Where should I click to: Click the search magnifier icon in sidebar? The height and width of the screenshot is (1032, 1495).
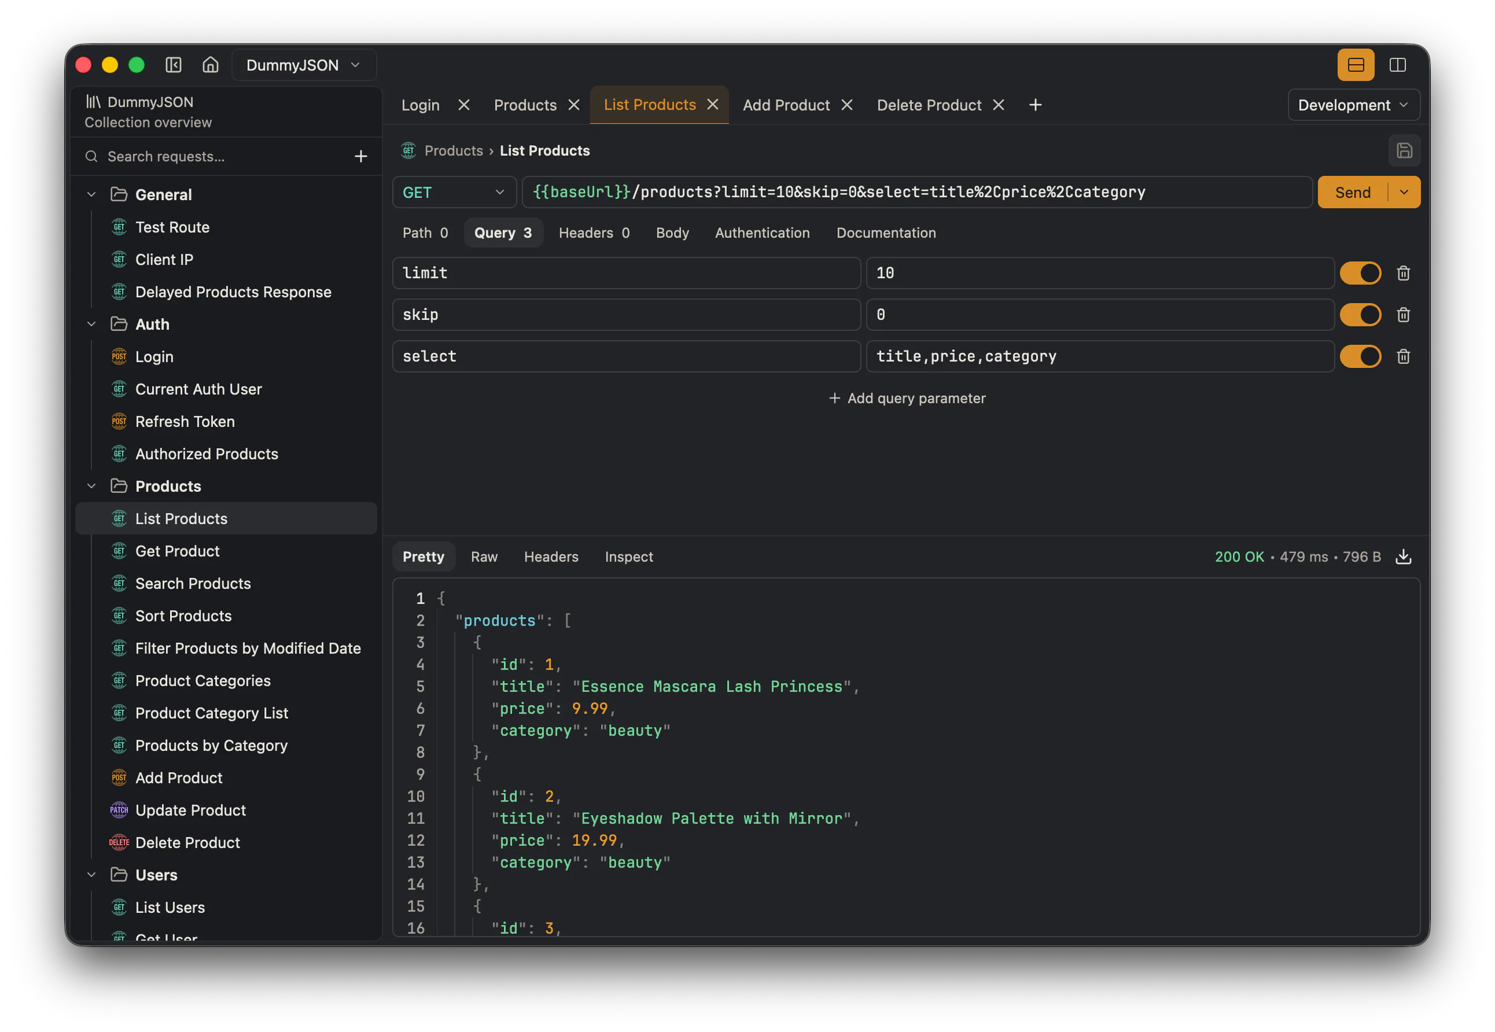pos(92,157)
